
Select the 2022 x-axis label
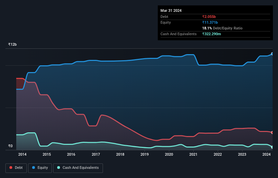pyautogui.click(x=218, y=154)
